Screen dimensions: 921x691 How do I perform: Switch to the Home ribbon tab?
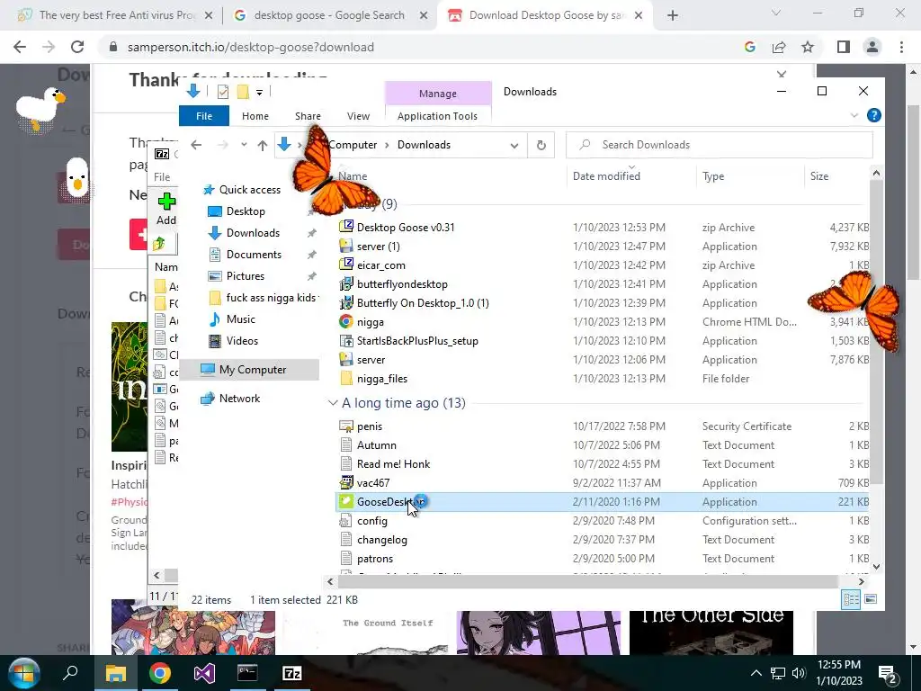click(255, 116)
